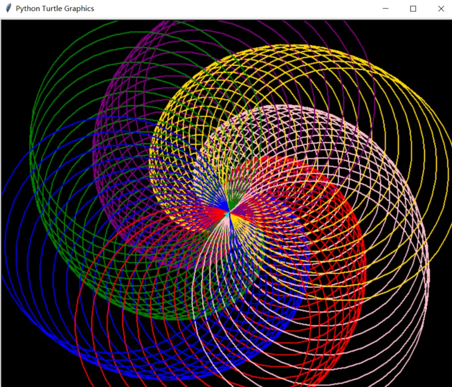This screenshot has height=387, width=452.
Task: Click the Python Turtle feather icon
Action: point(9,8)
